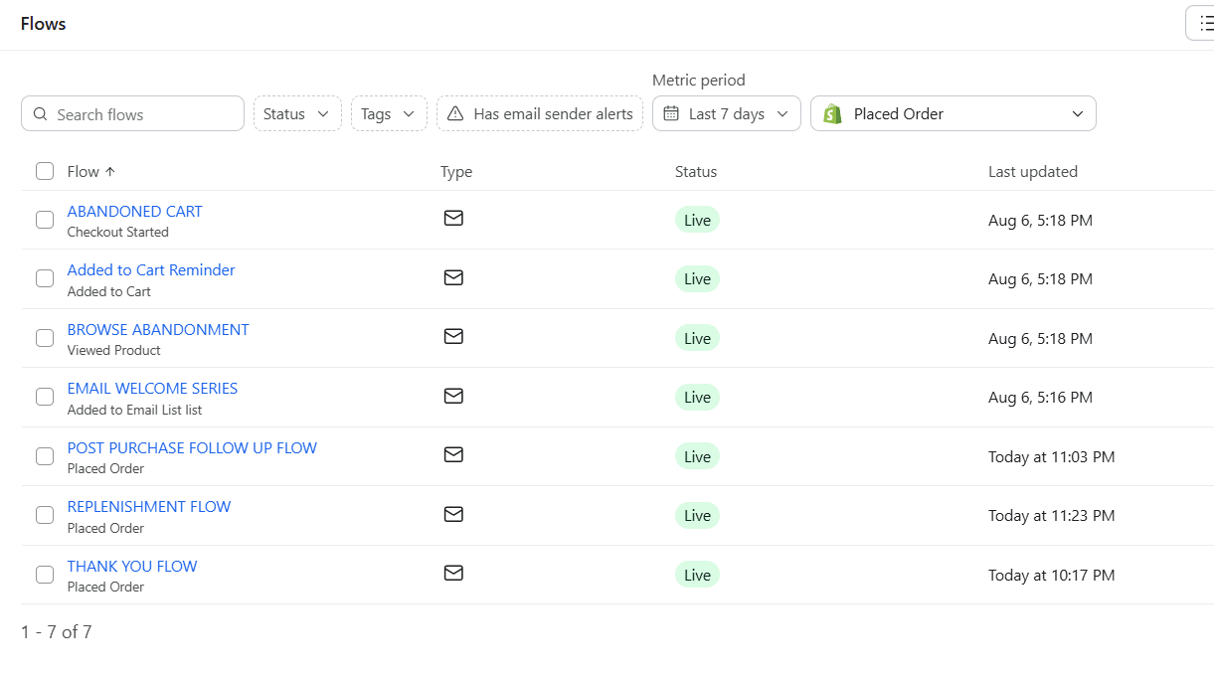
Task: Click the email icon for BROWSE ABANDONMENT
Action: pos(453,336)
